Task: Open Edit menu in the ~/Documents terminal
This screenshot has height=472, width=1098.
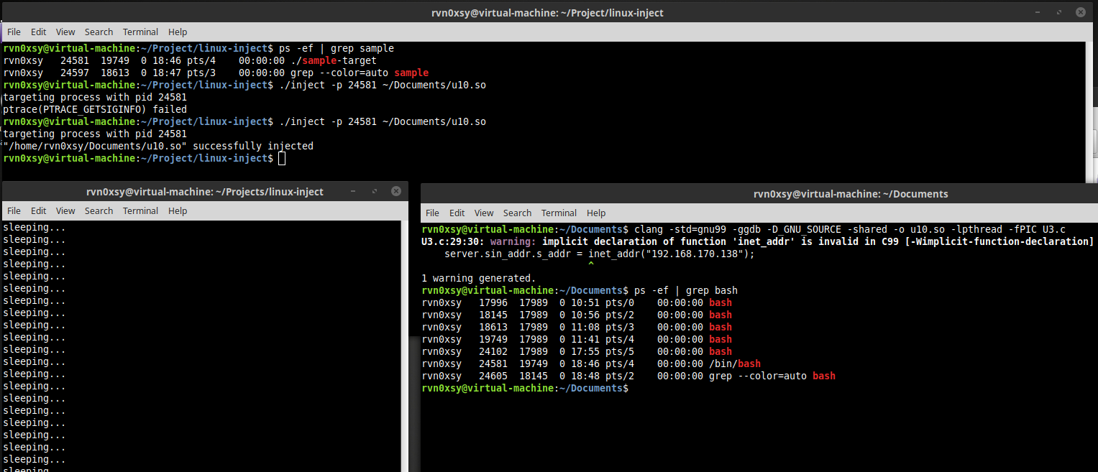Action: pyautogui.click(x=457, y=213)
